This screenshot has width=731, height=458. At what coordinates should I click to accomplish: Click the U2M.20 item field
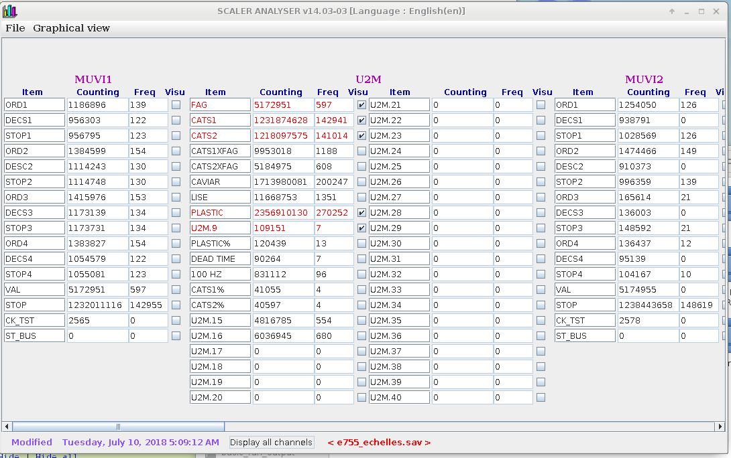pos(220,398)
